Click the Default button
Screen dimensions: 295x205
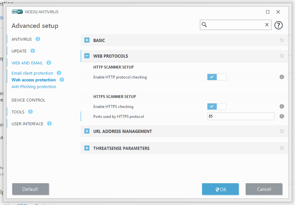point(30,189)
